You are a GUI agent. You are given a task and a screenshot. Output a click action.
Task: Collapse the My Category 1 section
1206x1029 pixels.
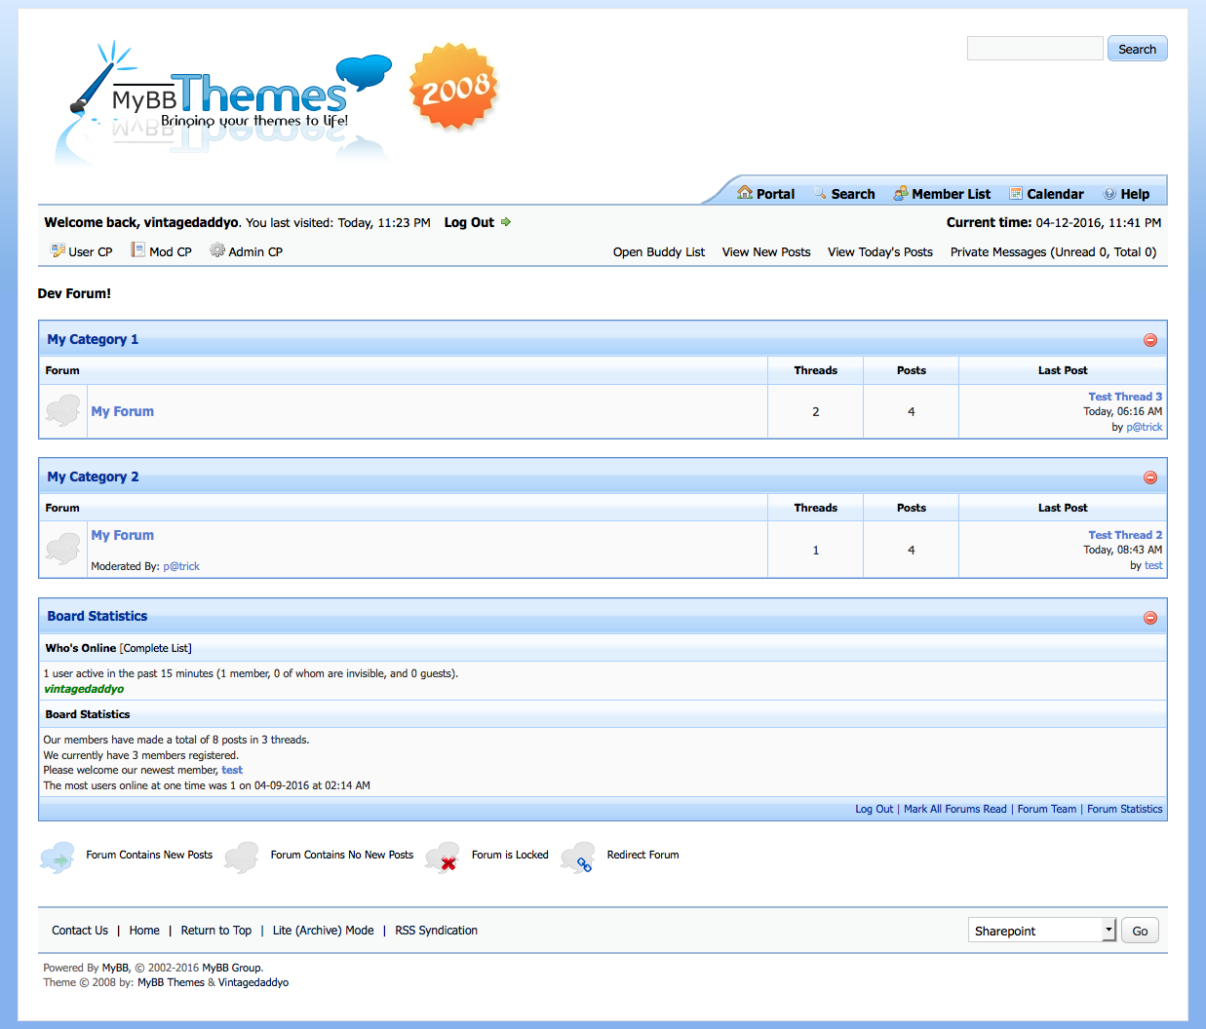[x=1150, y=340]
